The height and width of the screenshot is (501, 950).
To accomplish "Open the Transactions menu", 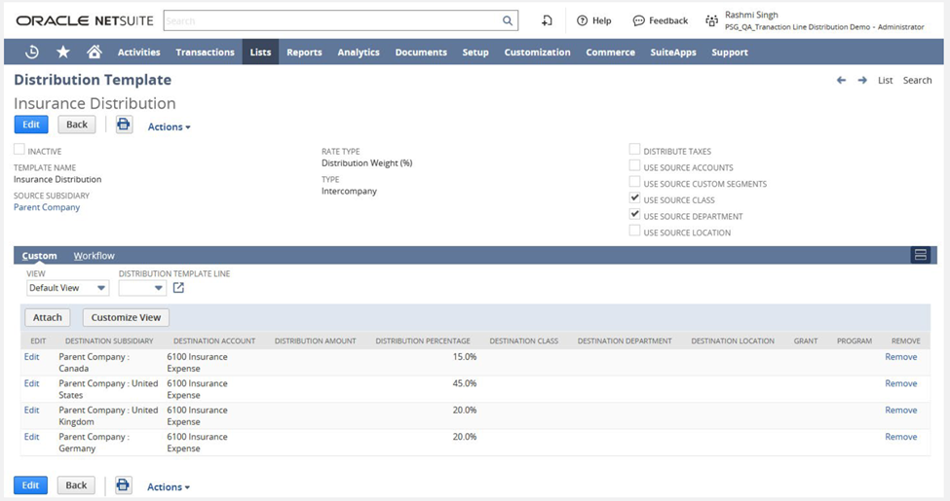I will point(205,53).
